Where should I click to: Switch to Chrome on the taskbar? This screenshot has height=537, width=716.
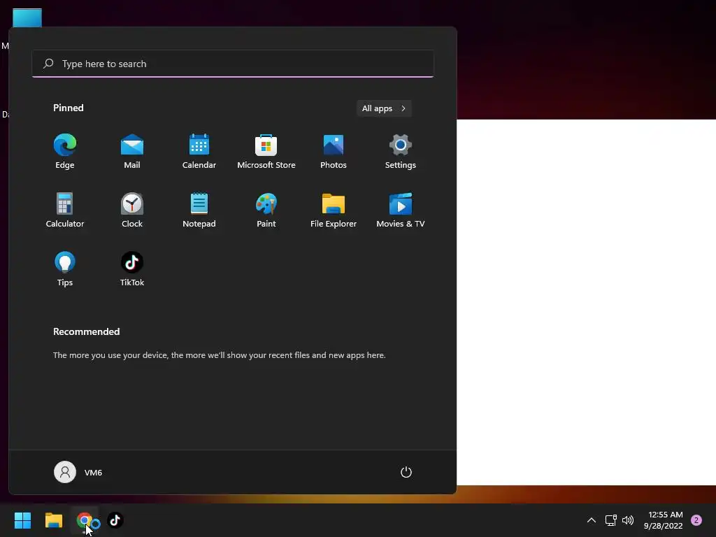coord(85,520)
